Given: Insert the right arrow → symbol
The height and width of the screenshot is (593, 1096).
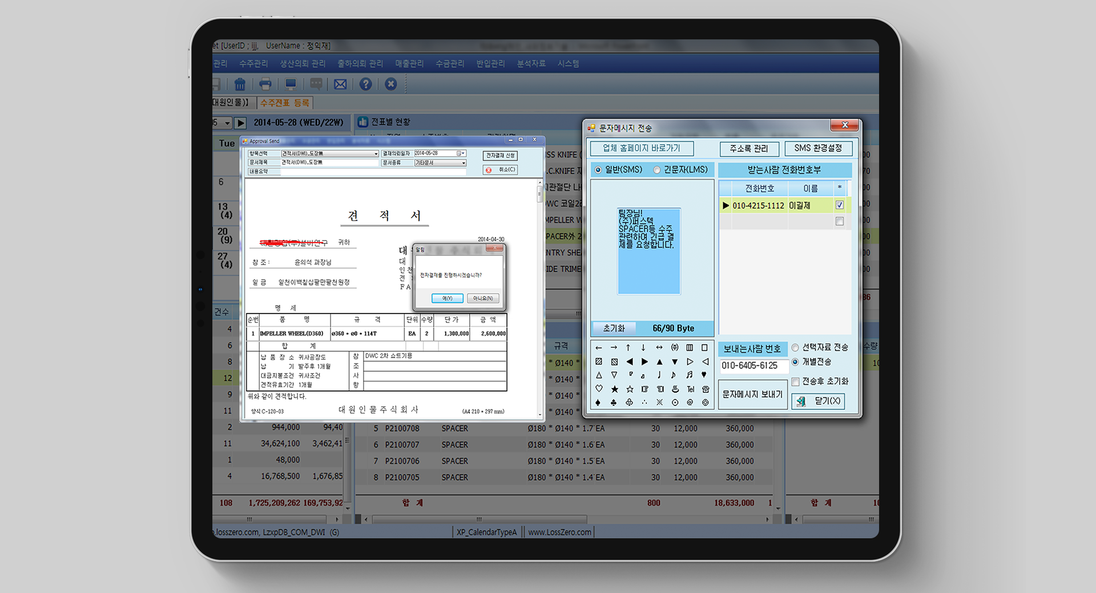Looking at the screenshot, I should pyautogui.click(x=614, y=348).
